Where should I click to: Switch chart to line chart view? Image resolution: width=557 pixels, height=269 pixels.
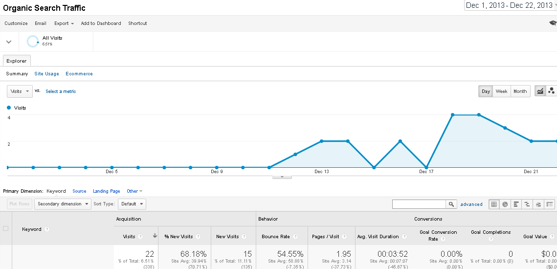point(540,91)
